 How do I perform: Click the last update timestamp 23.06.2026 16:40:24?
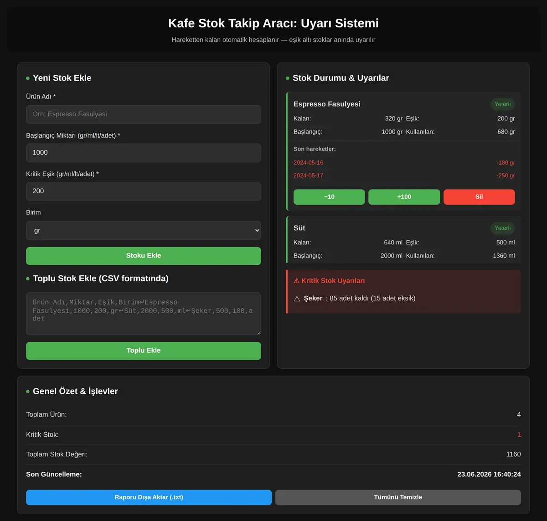[x=489, y=475]
